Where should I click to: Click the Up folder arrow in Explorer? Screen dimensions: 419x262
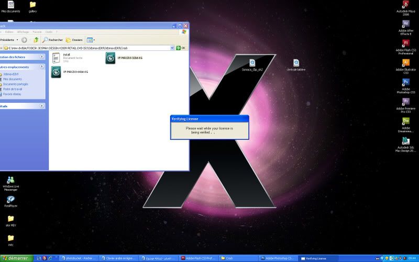[x=36, y=40]
